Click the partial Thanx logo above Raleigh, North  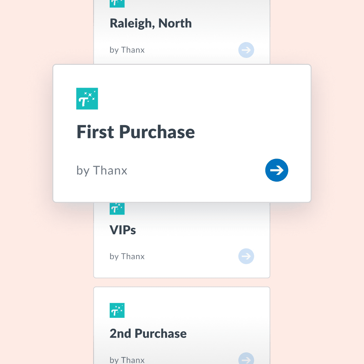[117, 4]
